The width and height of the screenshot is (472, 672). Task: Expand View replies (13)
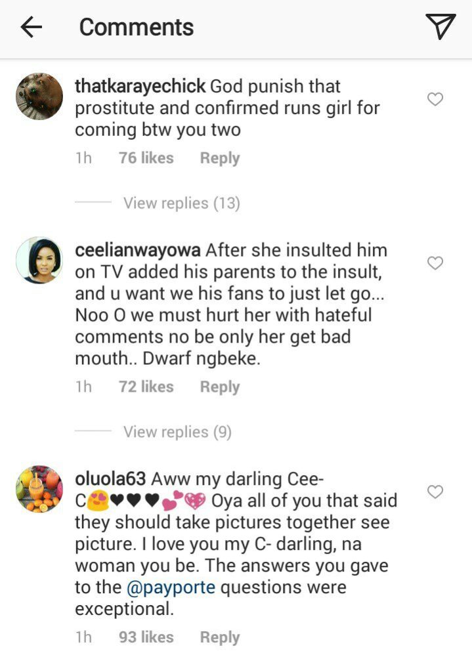point(181,203)
